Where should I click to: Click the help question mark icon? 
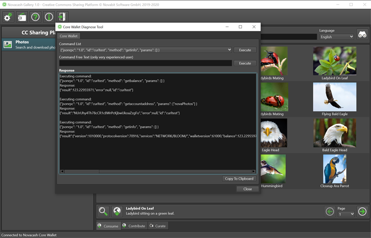pyautogui.click(x=35, y=17)
